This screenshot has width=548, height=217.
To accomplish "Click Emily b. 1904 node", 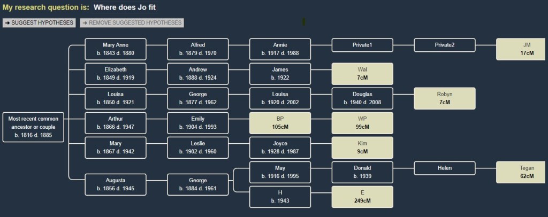I will [x=198, y=123].
